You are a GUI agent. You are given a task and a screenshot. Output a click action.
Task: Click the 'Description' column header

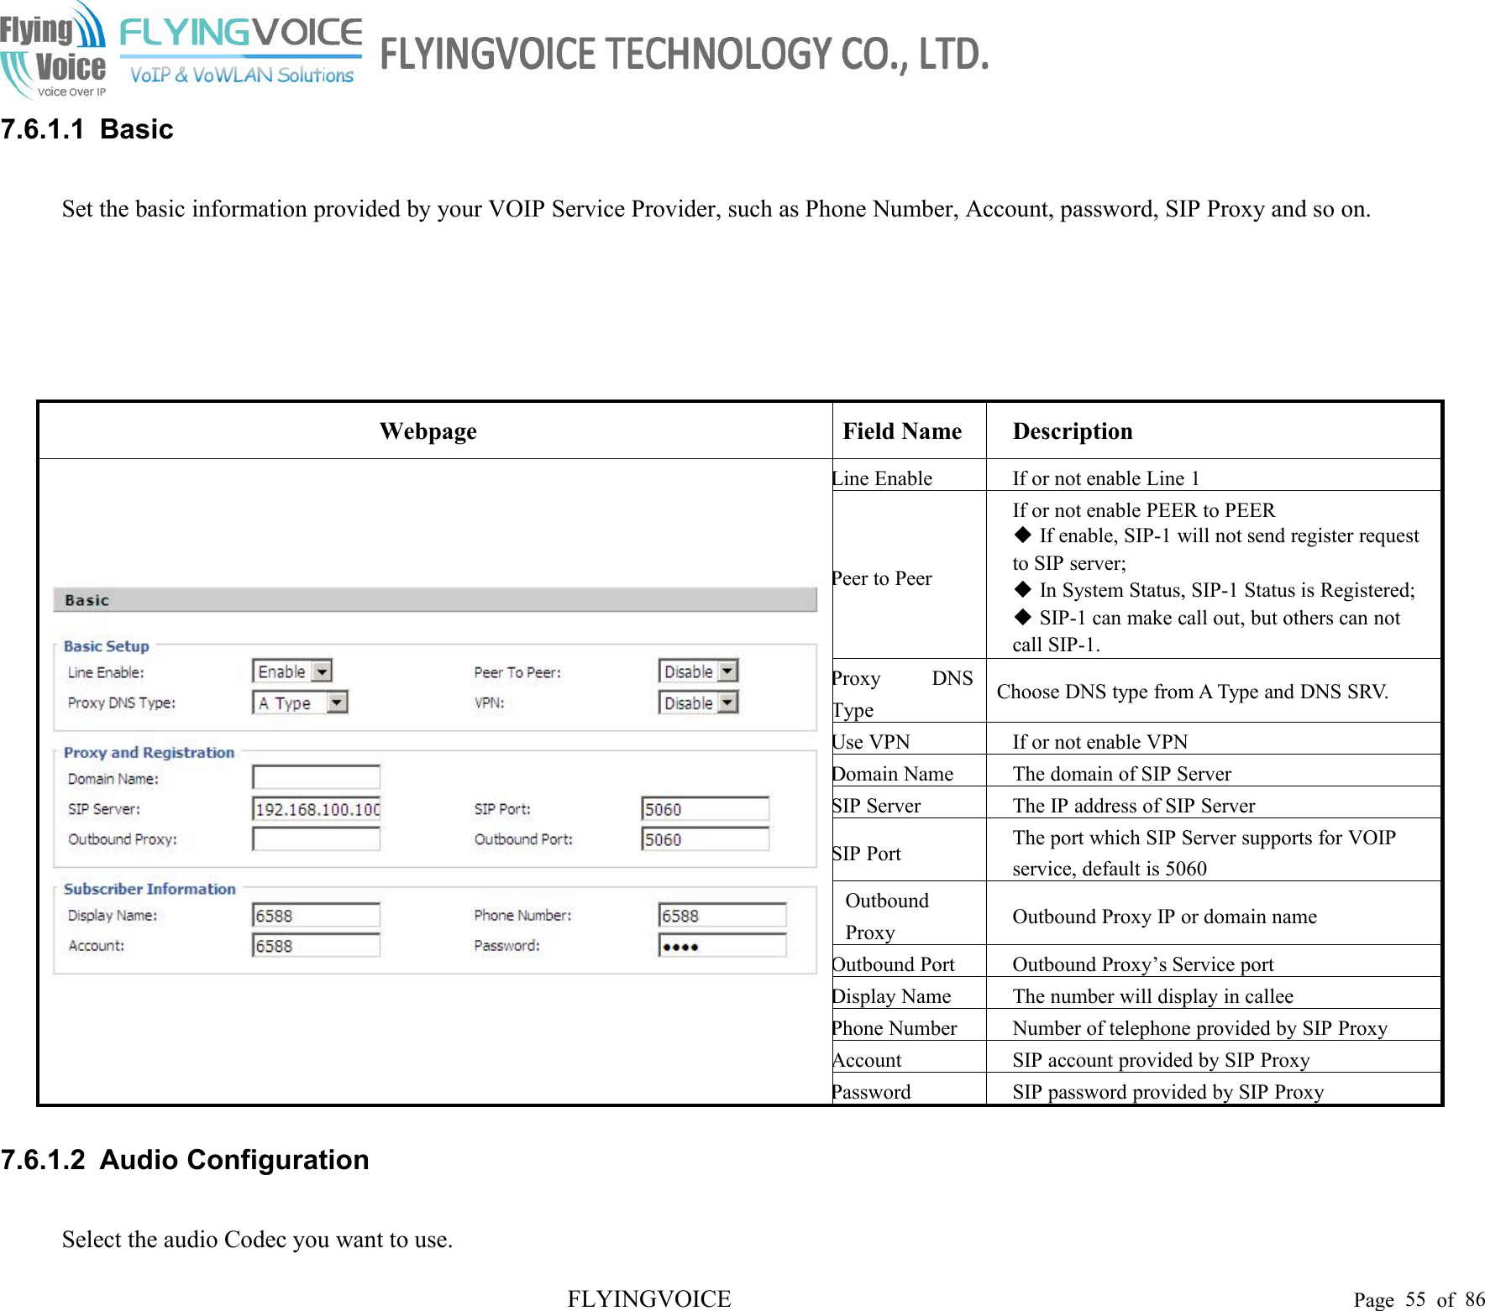point(1073,431)
